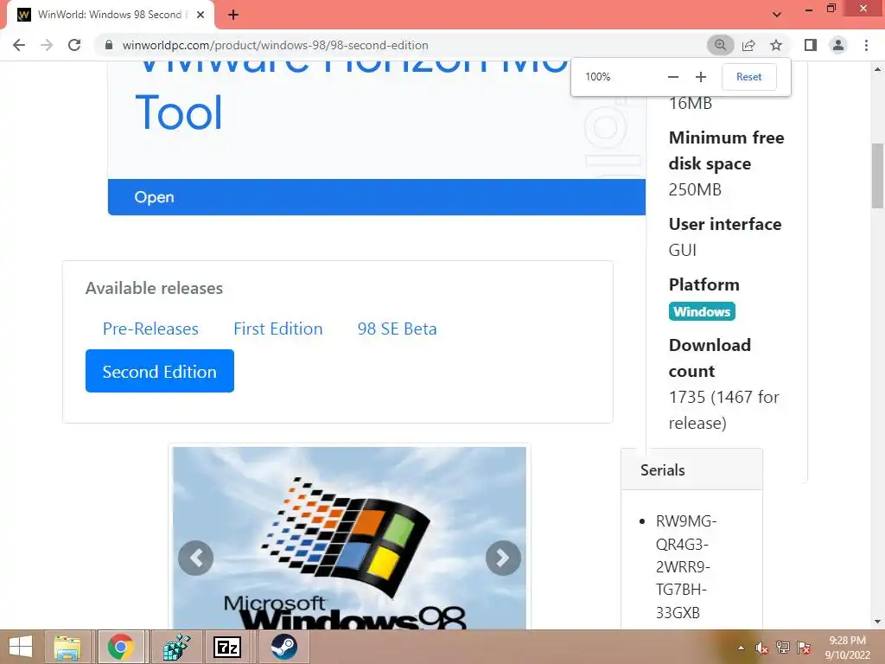
Task: Click the scrollbar down arrow
Action: 877,622
